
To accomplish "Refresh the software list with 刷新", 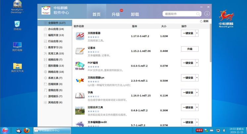I will [x=204, y=21].
